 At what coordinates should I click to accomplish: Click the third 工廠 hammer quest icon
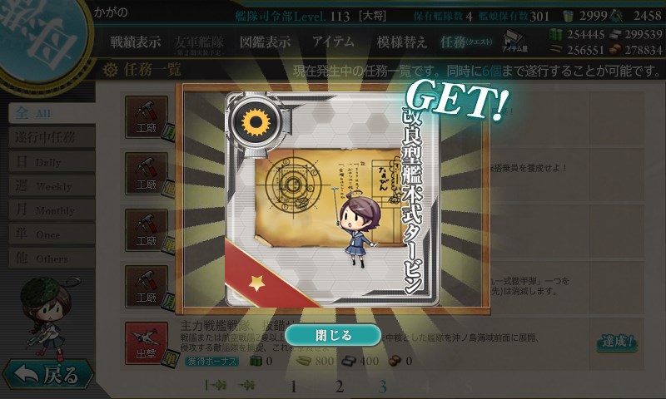[x=147, y=229]
